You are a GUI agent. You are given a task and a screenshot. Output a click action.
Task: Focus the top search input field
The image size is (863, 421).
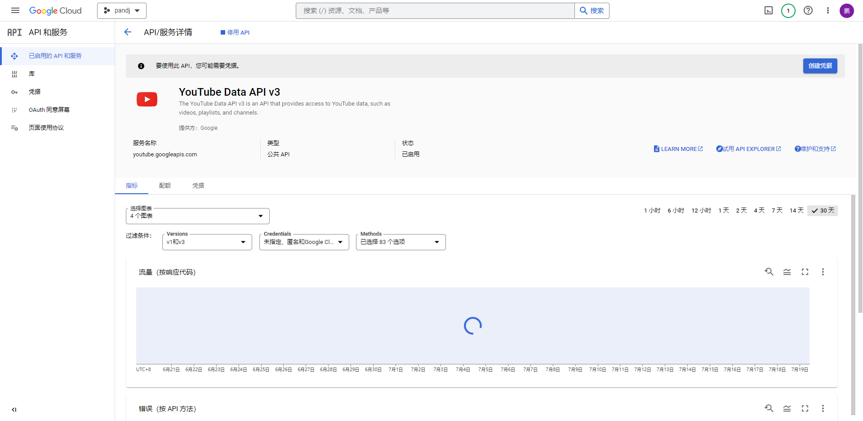pos(435,10)
